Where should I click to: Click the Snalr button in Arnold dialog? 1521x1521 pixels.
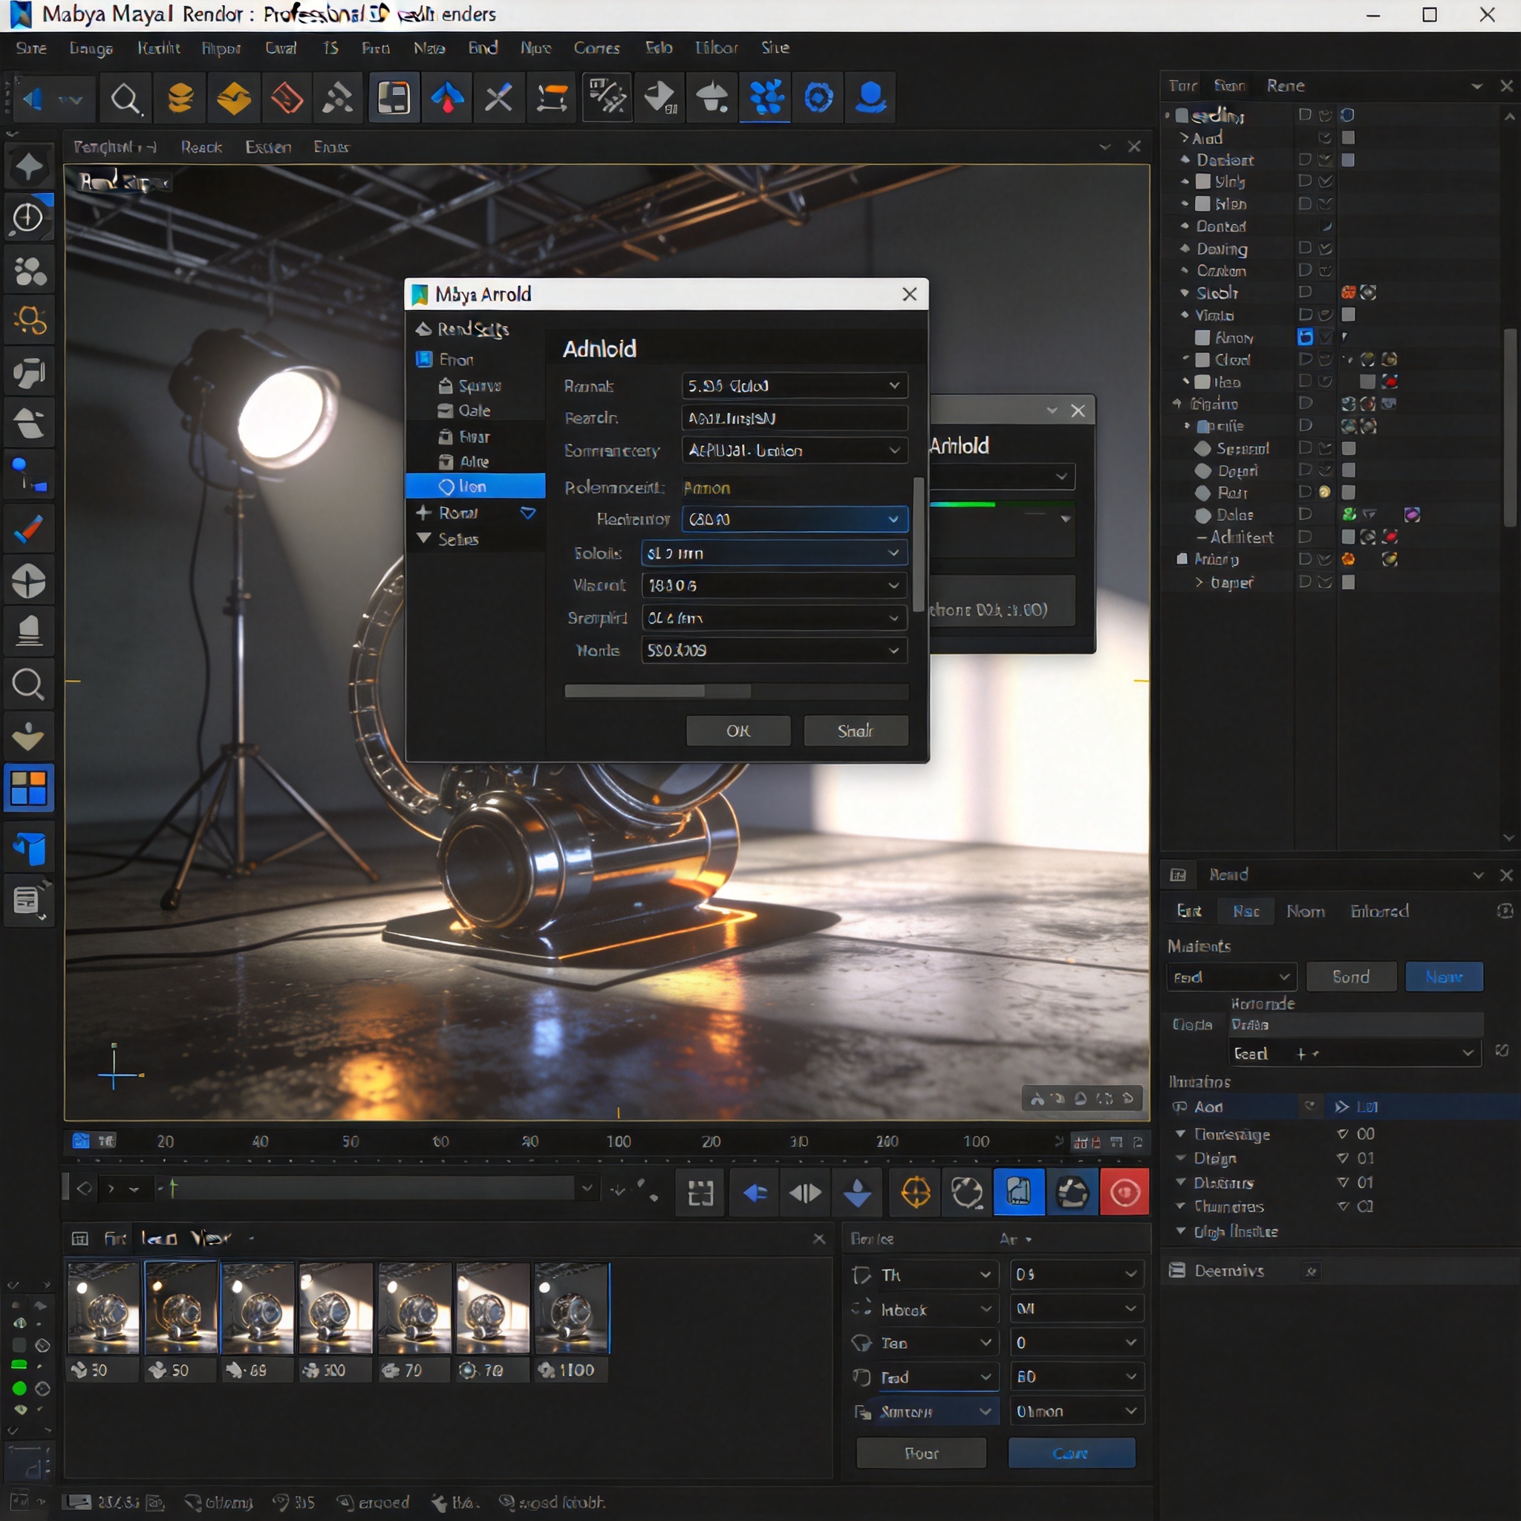click(856, 731)
